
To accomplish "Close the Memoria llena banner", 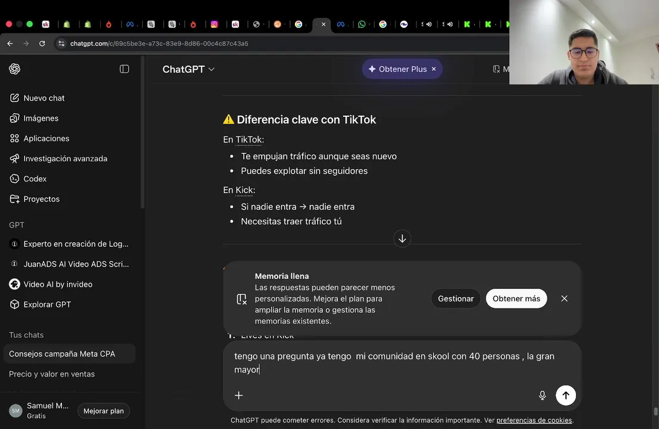I will point(564,299).
